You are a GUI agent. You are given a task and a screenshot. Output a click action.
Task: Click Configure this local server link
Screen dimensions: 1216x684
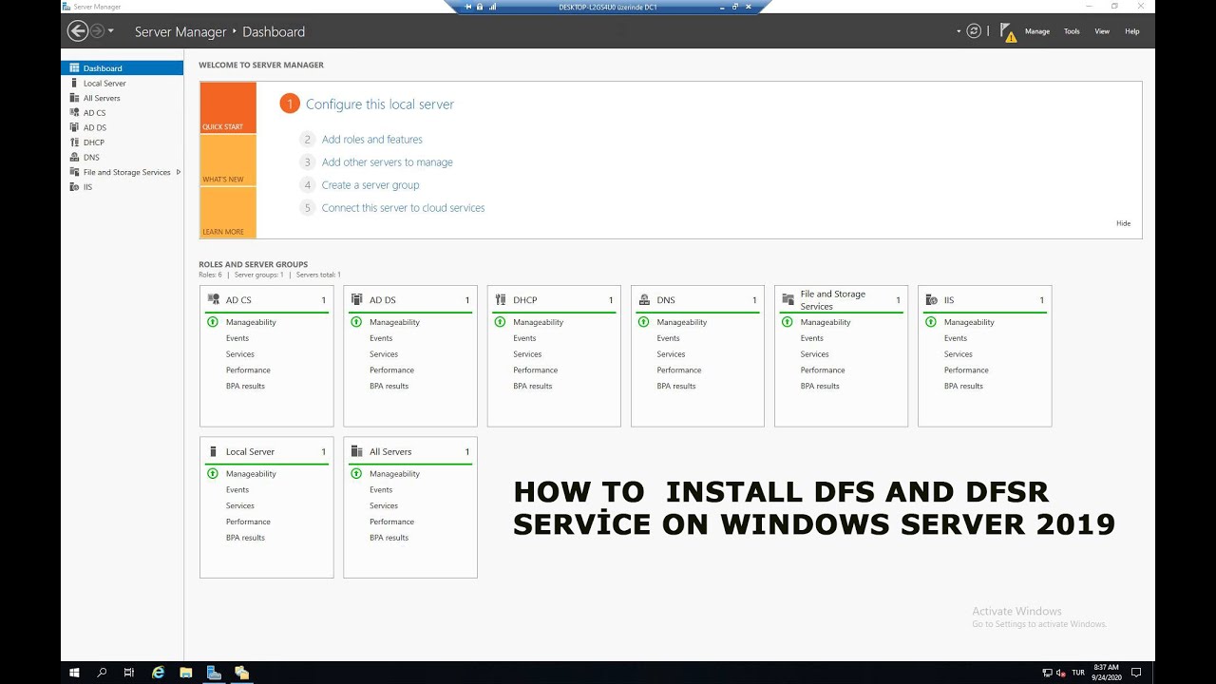click(x=380, y=104)
